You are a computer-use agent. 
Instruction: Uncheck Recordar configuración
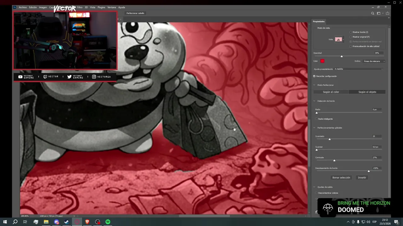314,76
